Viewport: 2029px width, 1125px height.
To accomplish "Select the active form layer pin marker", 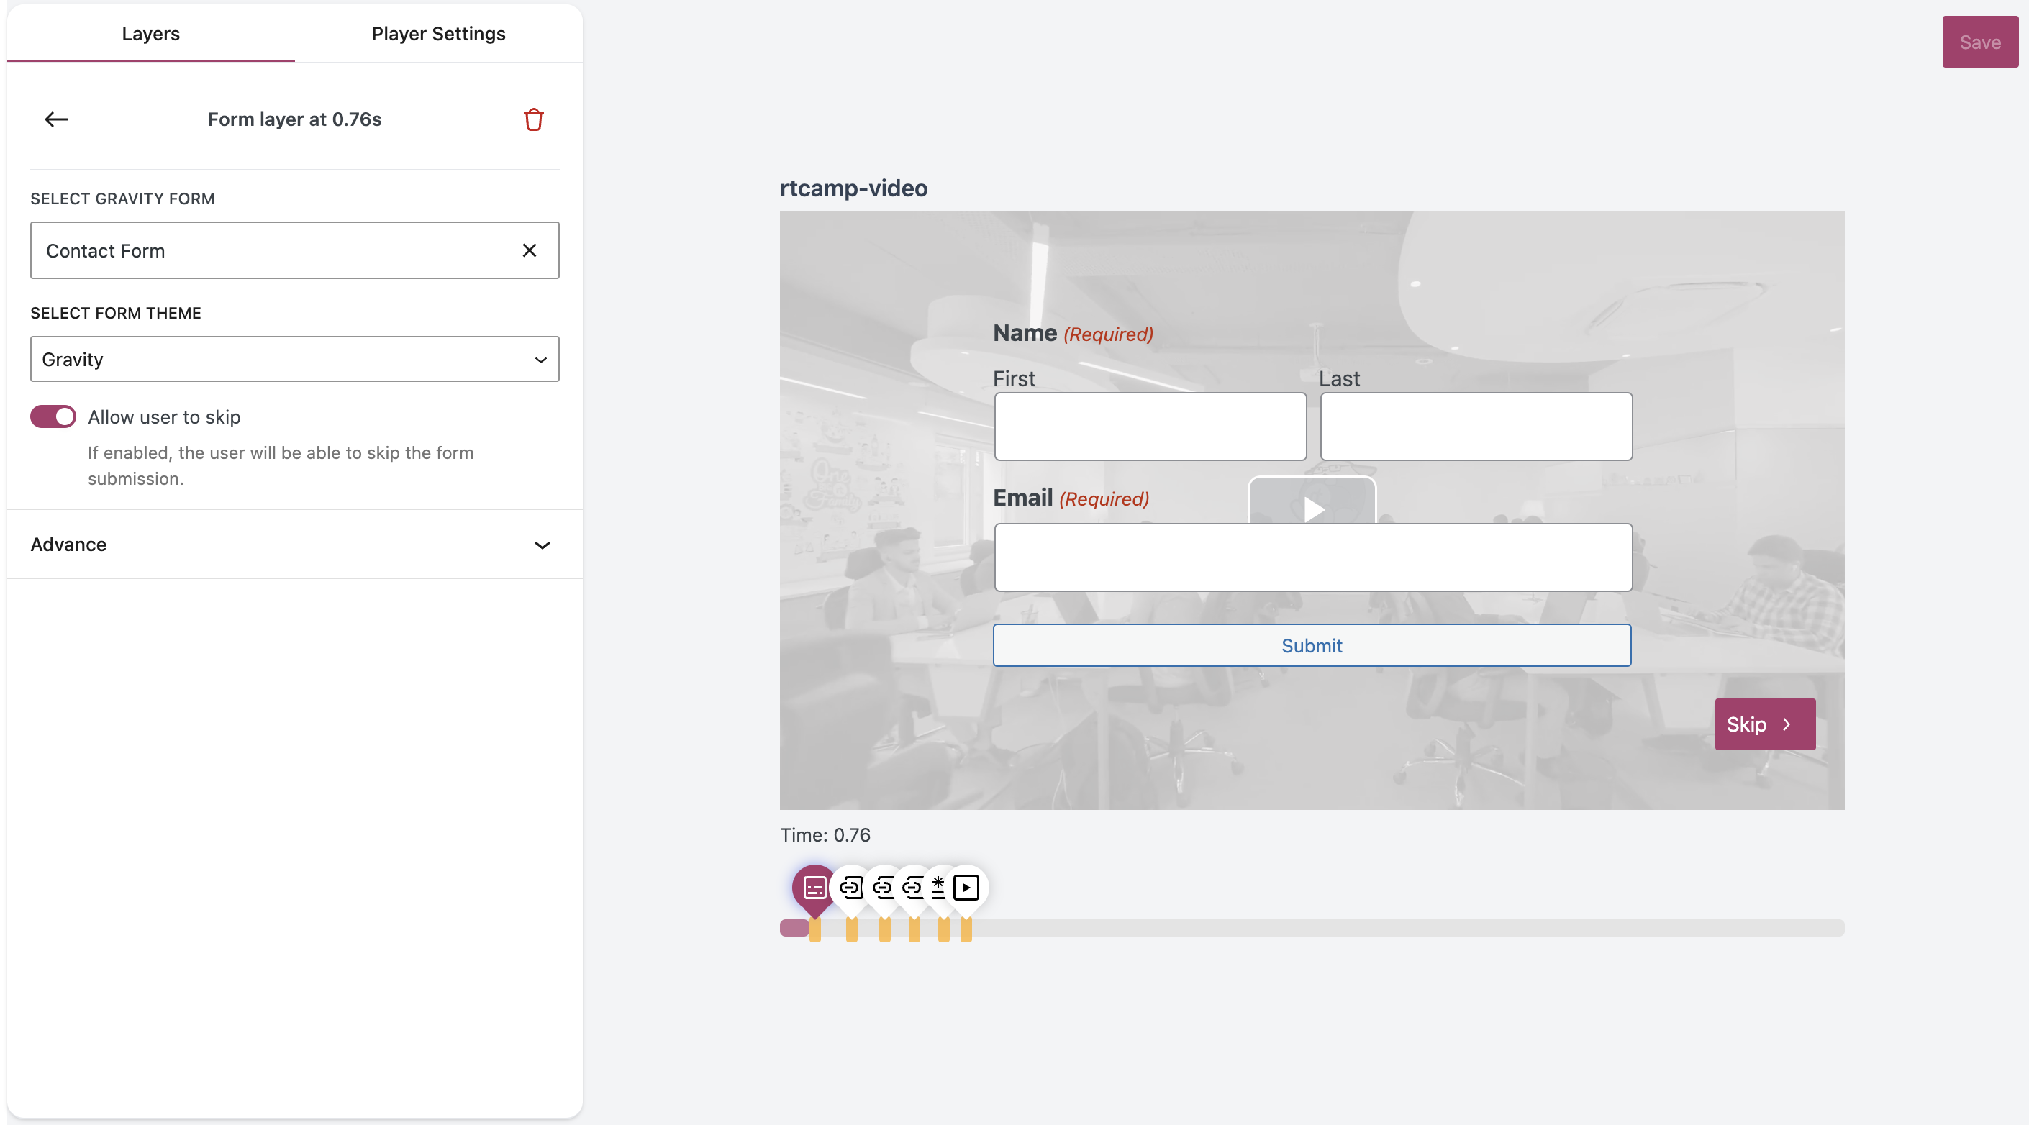I will click(x=814, y=888).
